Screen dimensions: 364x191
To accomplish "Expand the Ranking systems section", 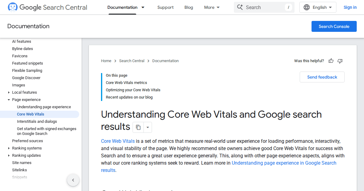I will tap(9, 148).
